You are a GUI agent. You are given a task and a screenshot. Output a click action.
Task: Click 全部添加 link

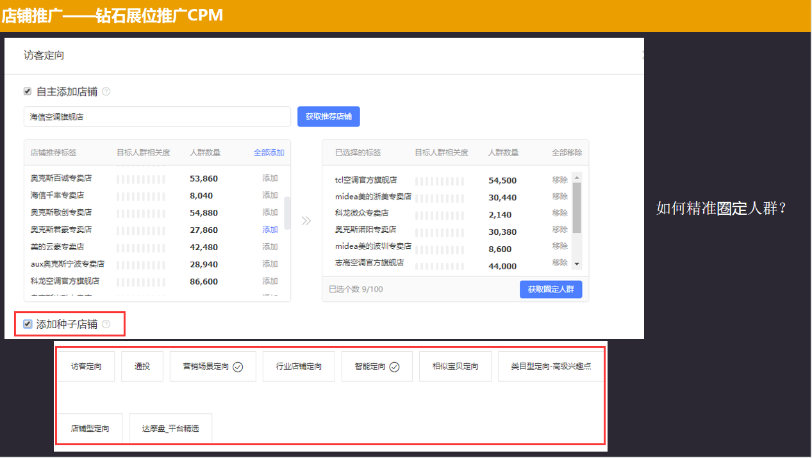click(269, 153)
